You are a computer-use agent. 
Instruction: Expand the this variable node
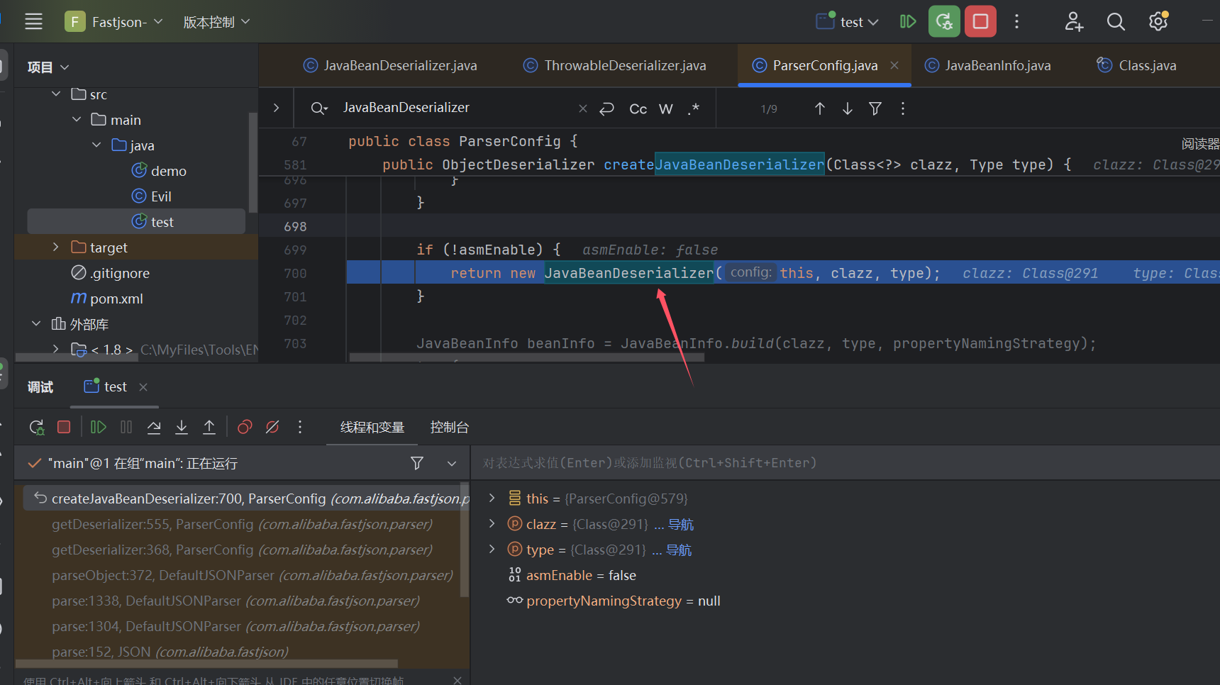(x=492, y=499)
